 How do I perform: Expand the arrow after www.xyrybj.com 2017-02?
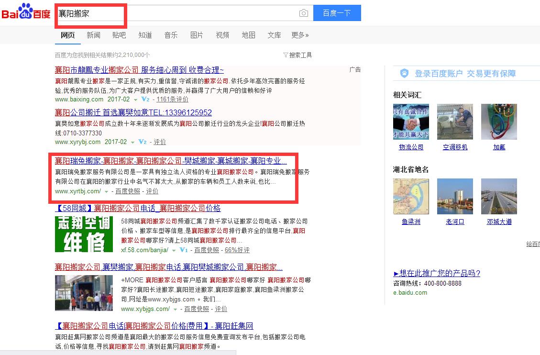click(132, 143)
